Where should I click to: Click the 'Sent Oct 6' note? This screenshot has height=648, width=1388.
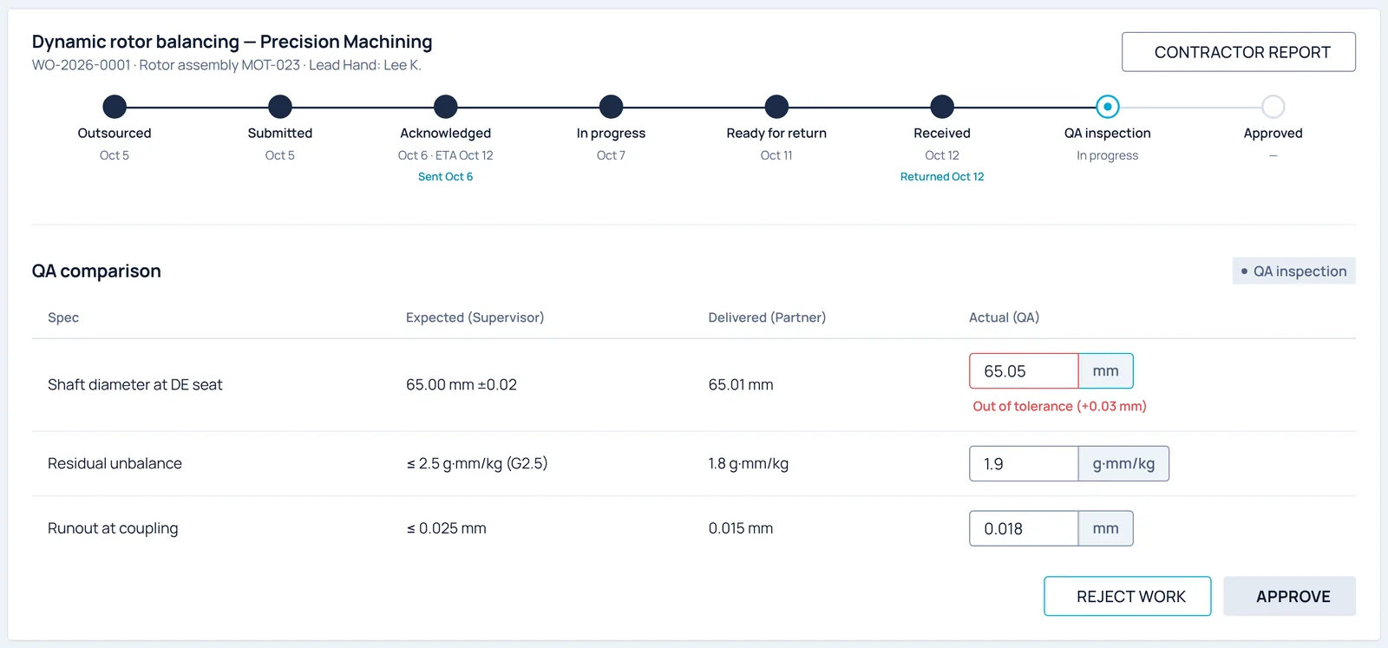coord(445,176)
